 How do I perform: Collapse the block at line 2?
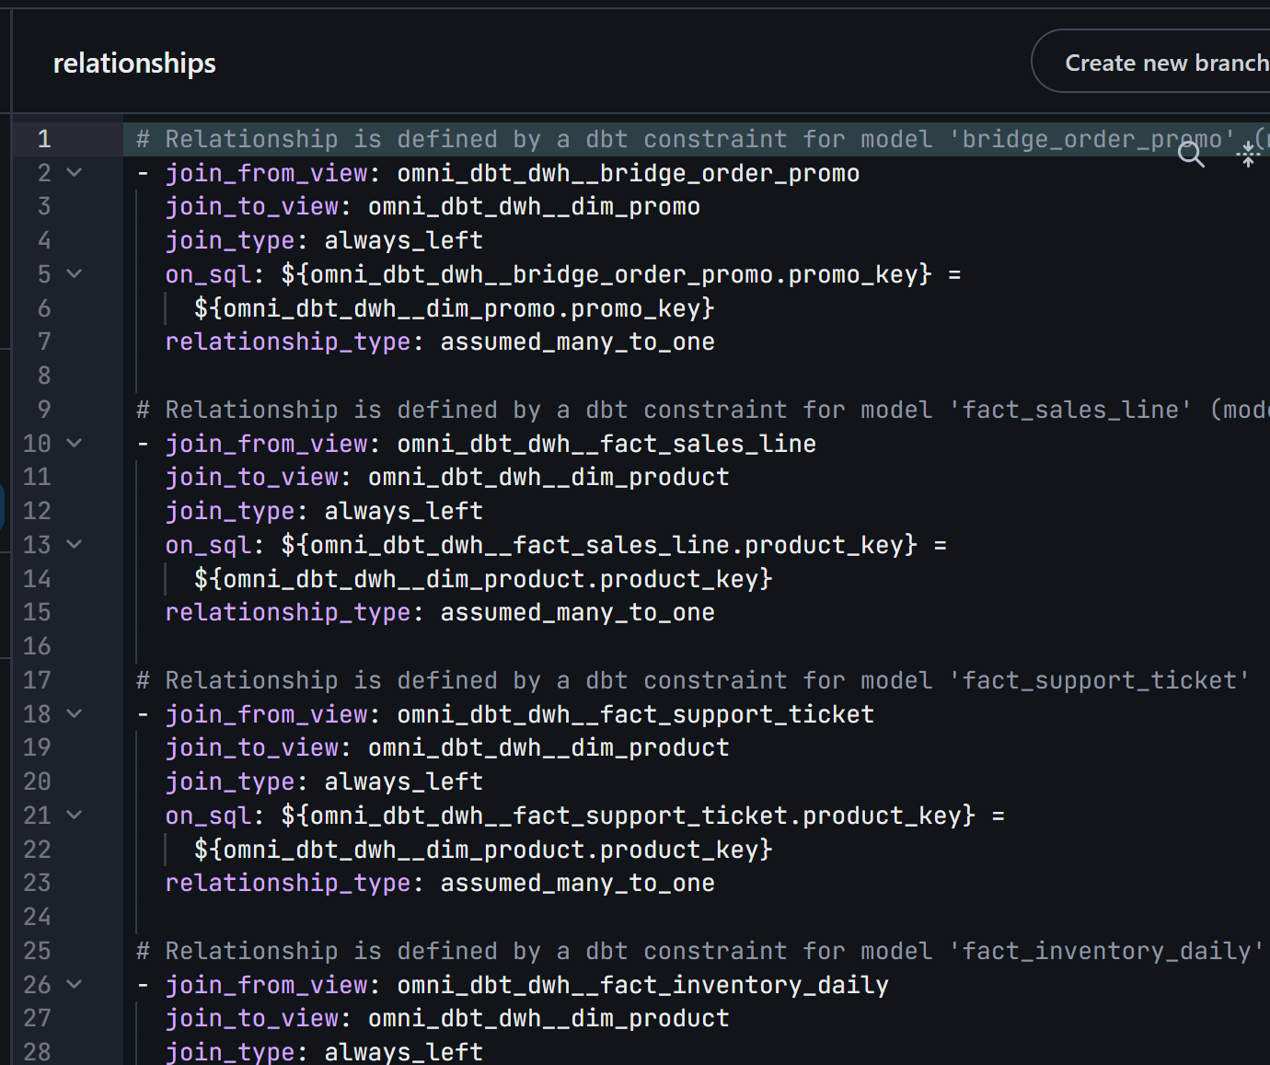[x=75, y=173]
